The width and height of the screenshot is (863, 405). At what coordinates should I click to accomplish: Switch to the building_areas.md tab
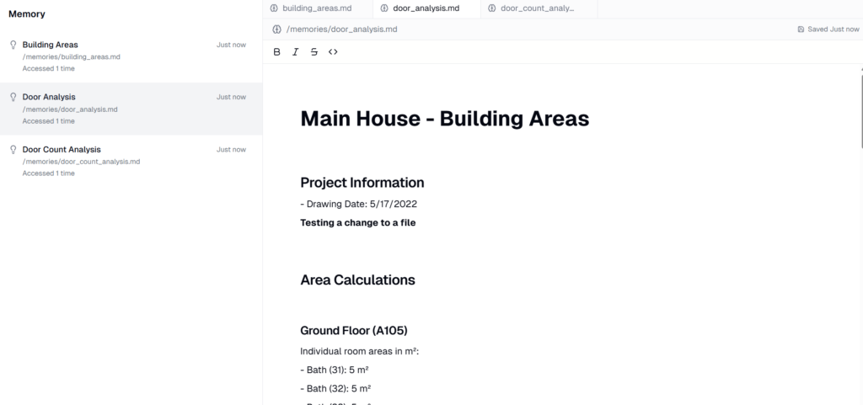(x=316, y=8)
